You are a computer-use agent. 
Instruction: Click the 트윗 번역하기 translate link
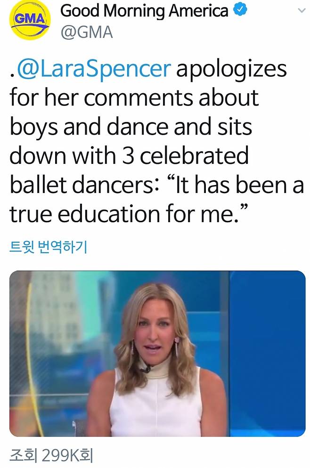point(48,246)
